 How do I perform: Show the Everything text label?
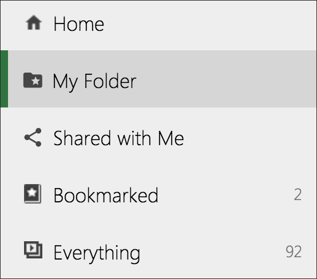coord(97,253)
